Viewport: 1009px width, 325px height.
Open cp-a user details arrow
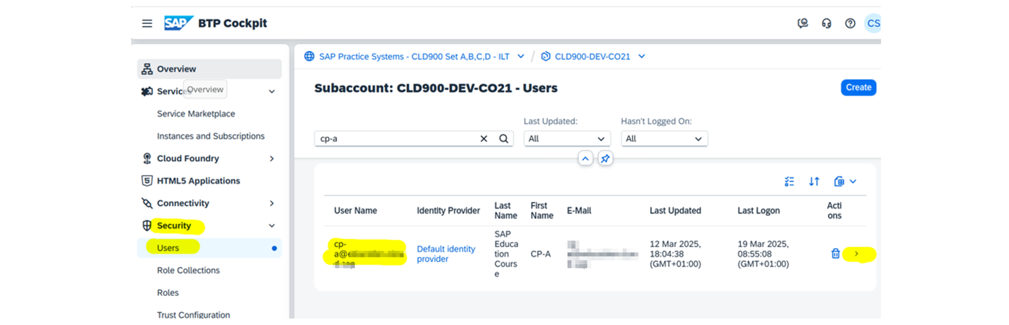click(856, 253)
